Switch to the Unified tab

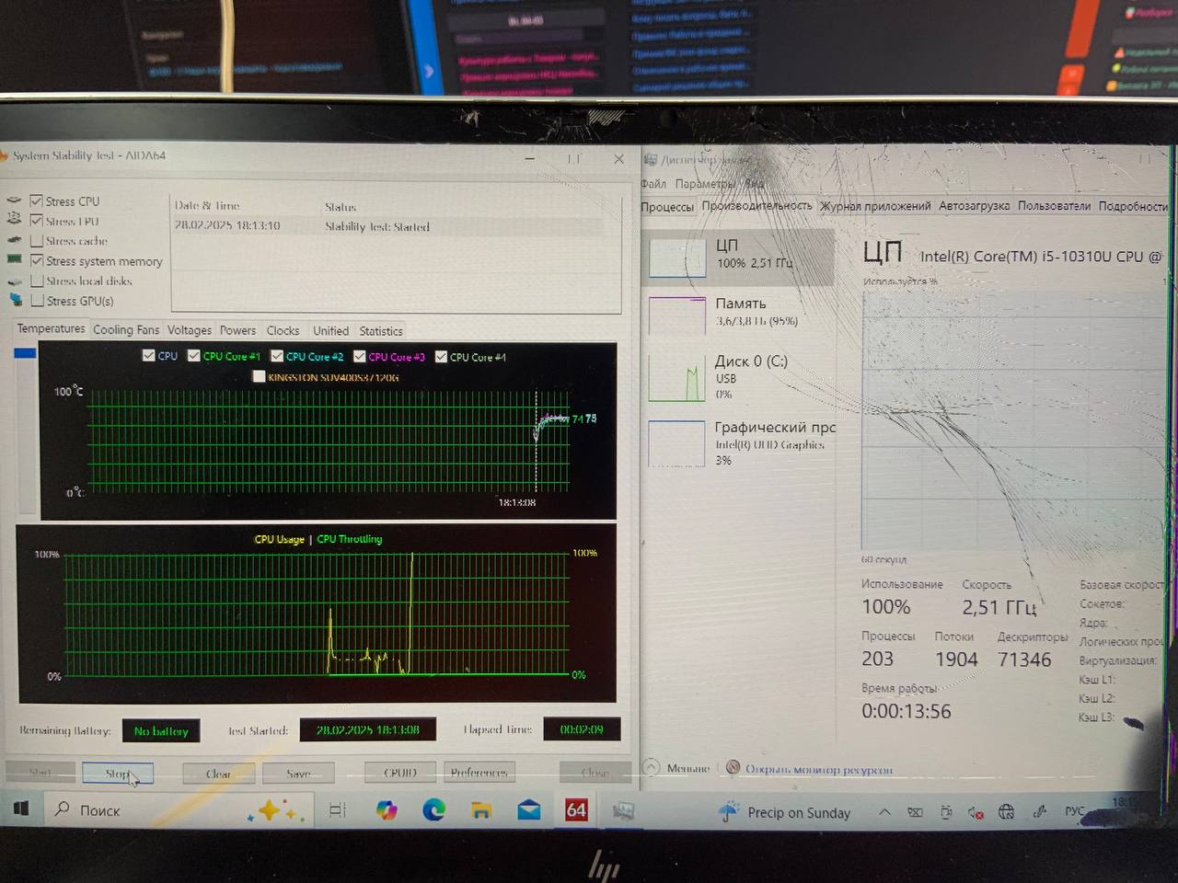330,330
